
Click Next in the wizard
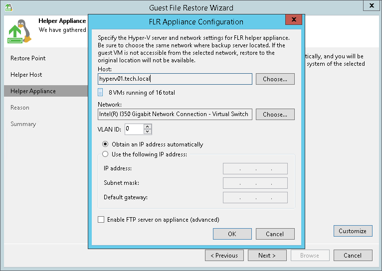(267, 255)
